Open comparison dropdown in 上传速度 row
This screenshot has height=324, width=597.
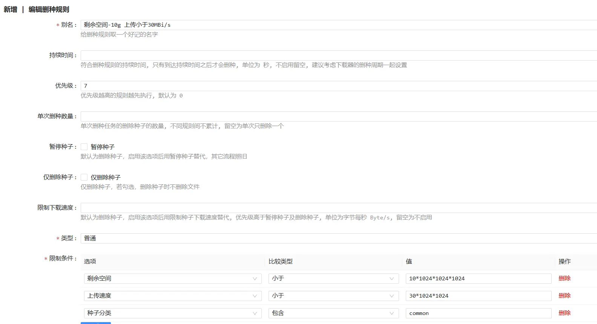pos(333,296)
